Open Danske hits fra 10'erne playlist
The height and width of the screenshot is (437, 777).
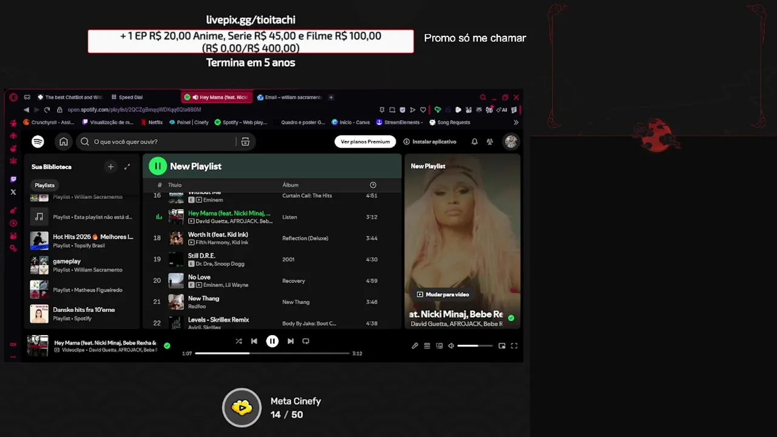(x=81, y=314)
